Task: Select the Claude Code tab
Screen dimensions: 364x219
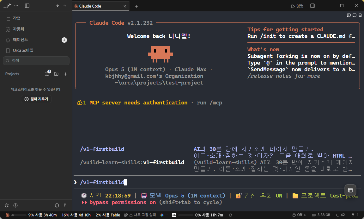Action: click(x=100, y=6)
